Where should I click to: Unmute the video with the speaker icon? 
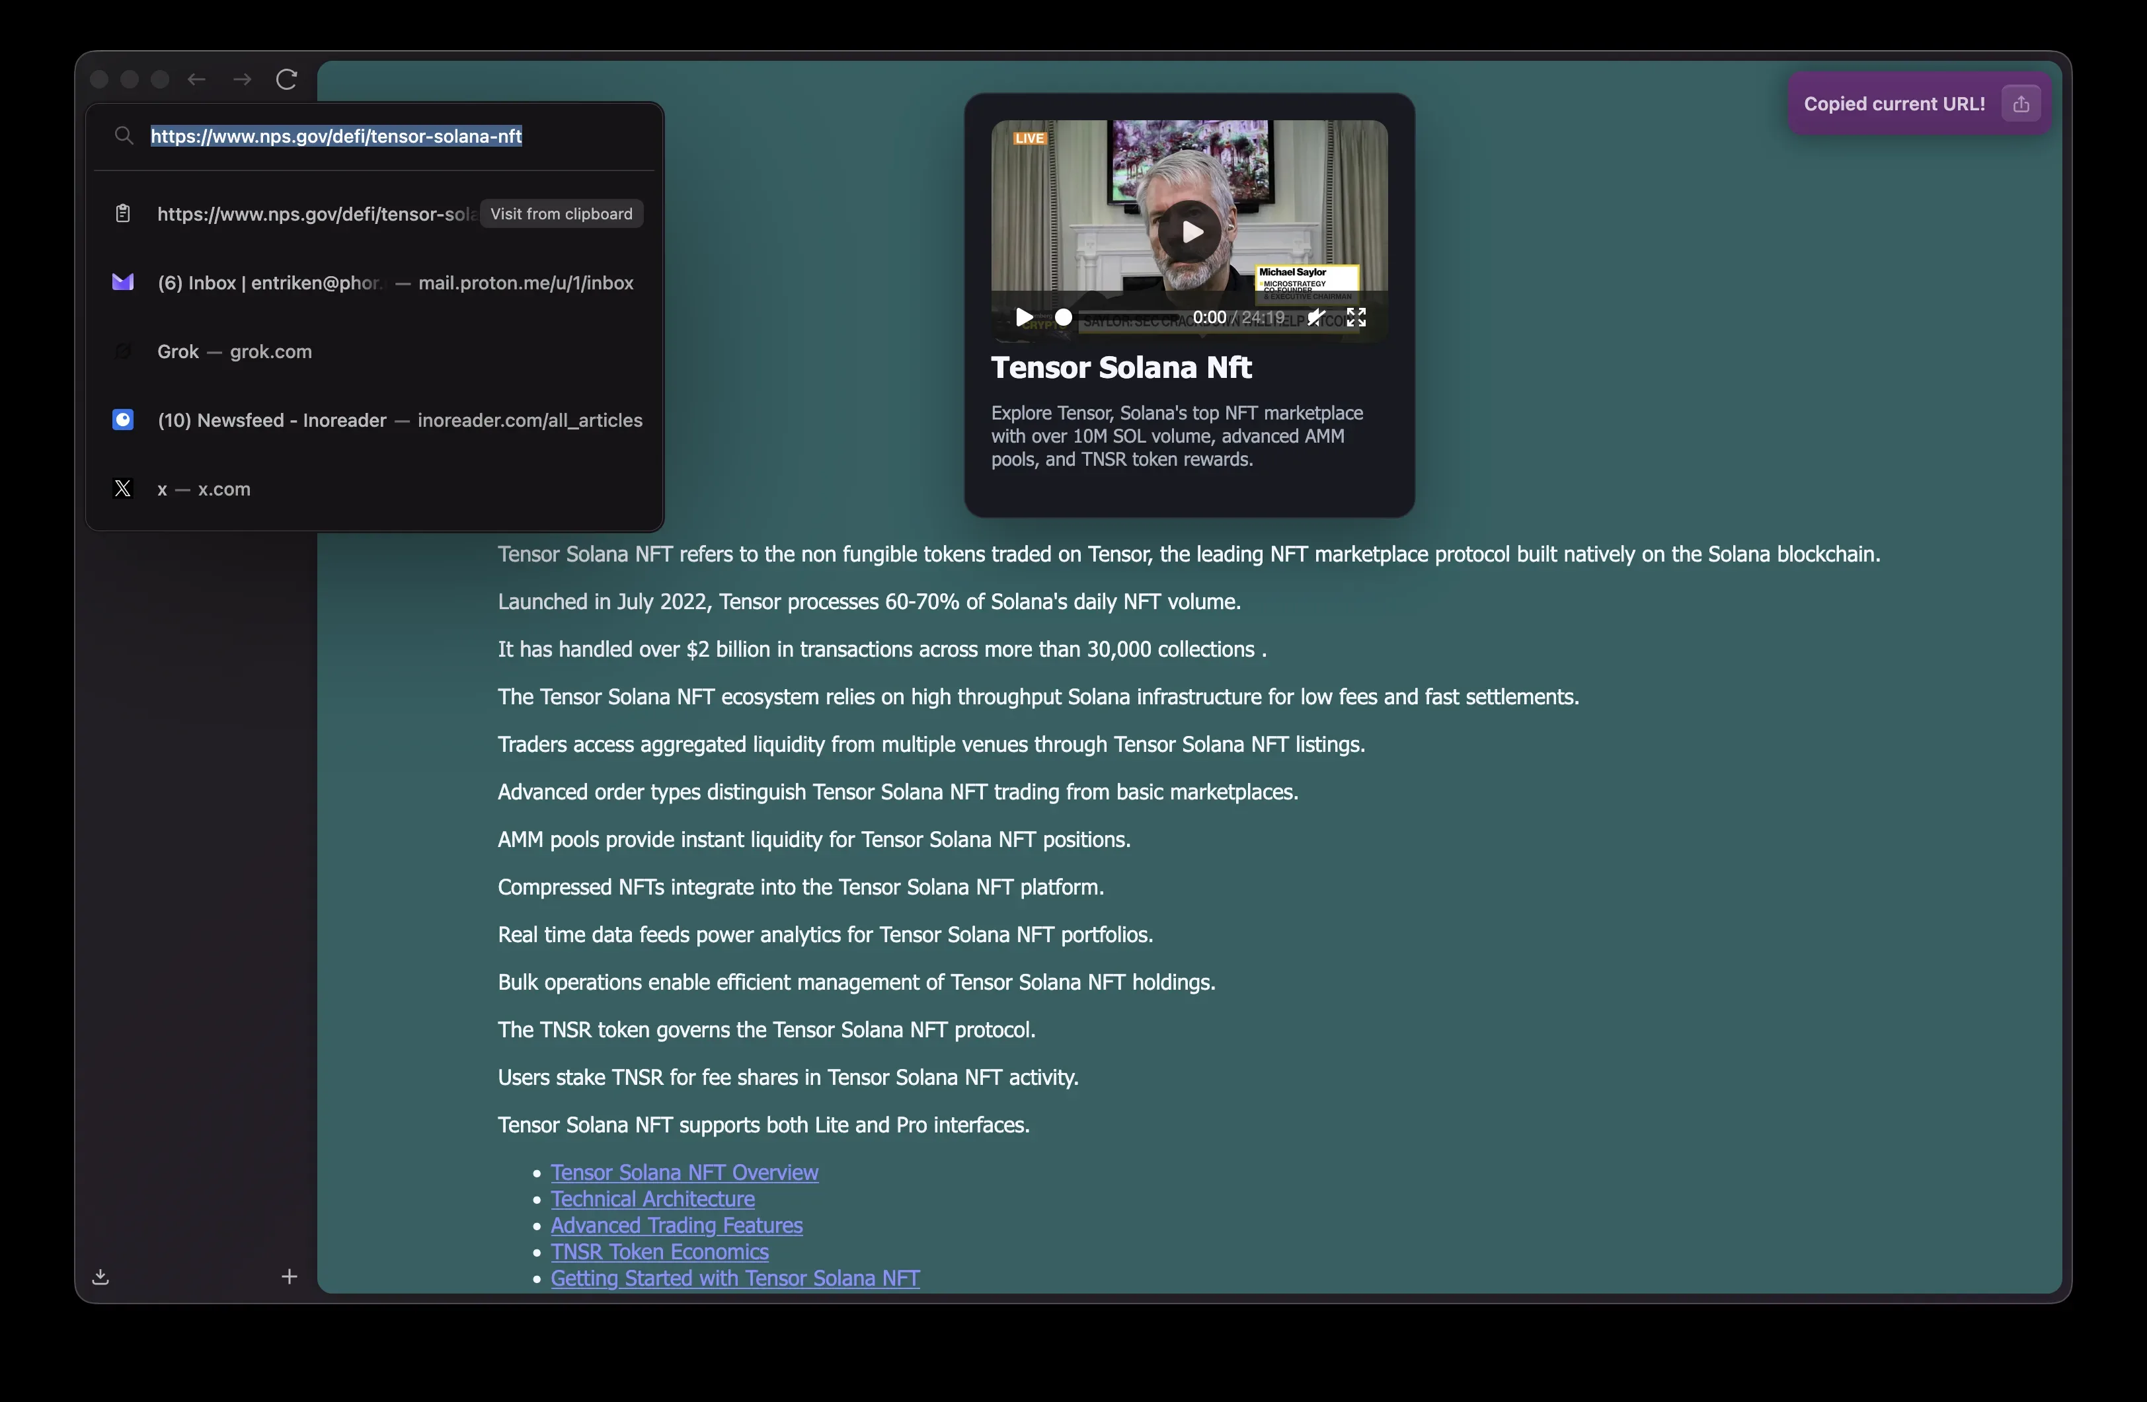1317,317
